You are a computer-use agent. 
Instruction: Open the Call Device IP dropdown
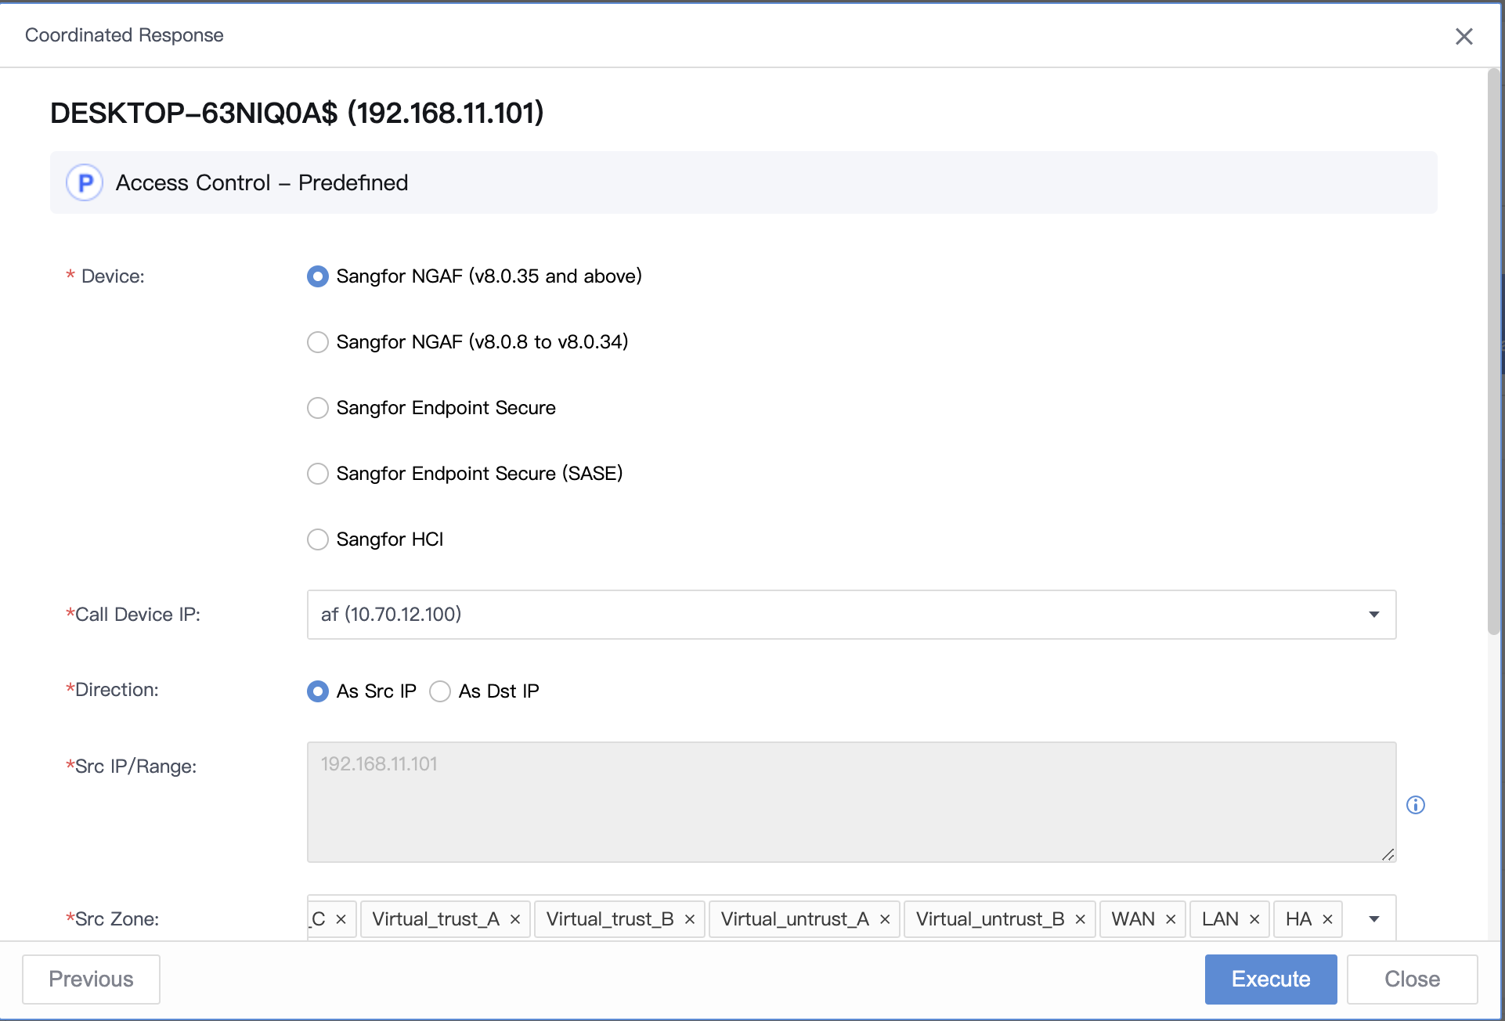point(851,615)
